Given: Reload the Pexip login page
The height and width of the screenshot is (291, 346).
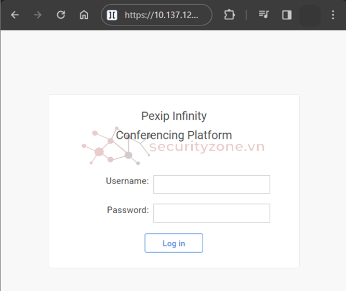Looking at the screenshot, I should click(61, 15).
